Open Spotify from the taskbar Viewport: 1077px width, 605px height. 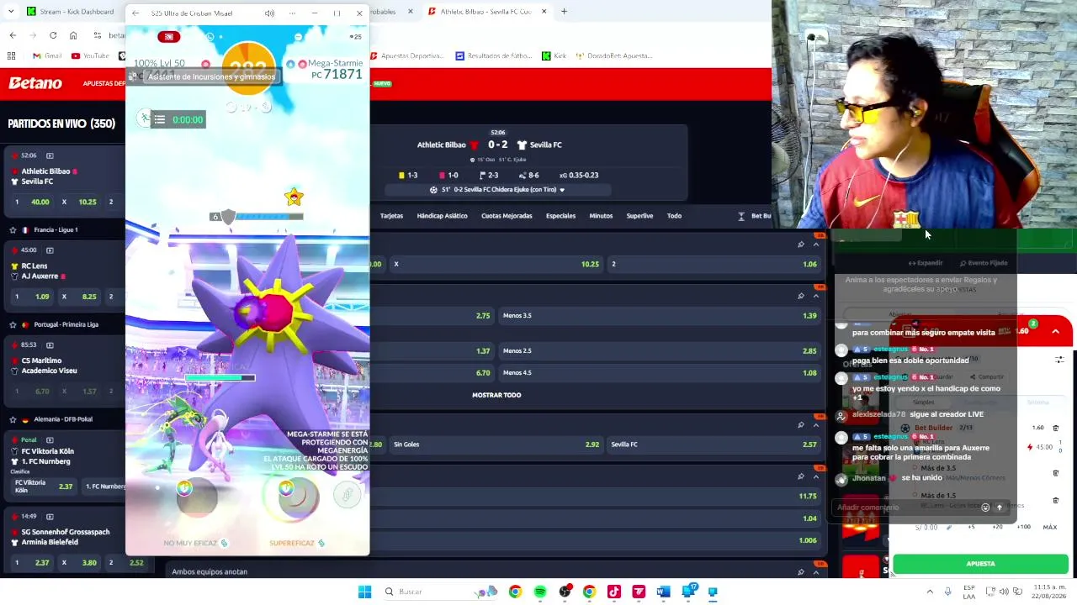pos(540,592)
